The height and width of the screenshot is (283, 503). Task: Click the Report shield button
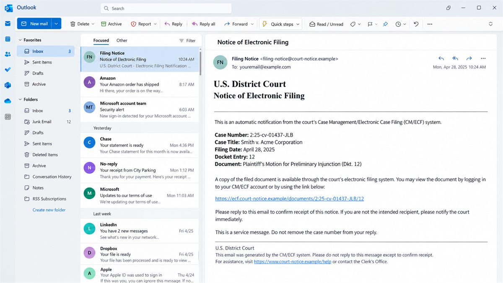click(x=141, y=24)
